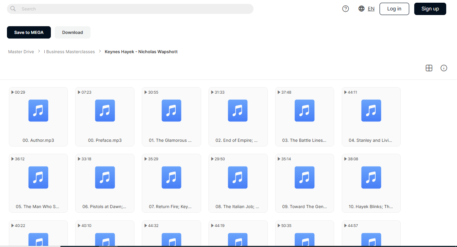Viewport: 457px width, 247px height.
Task: Click the Save to MEGA button
Action: coord(29,32)
